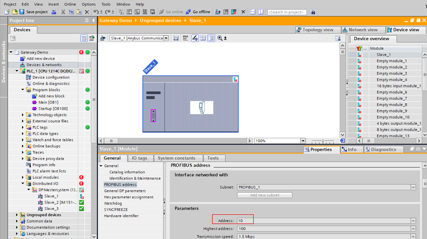Switch to the Network view tab
Image resolution: width=427 pixels, height=239 pixels.
(360, 30)
